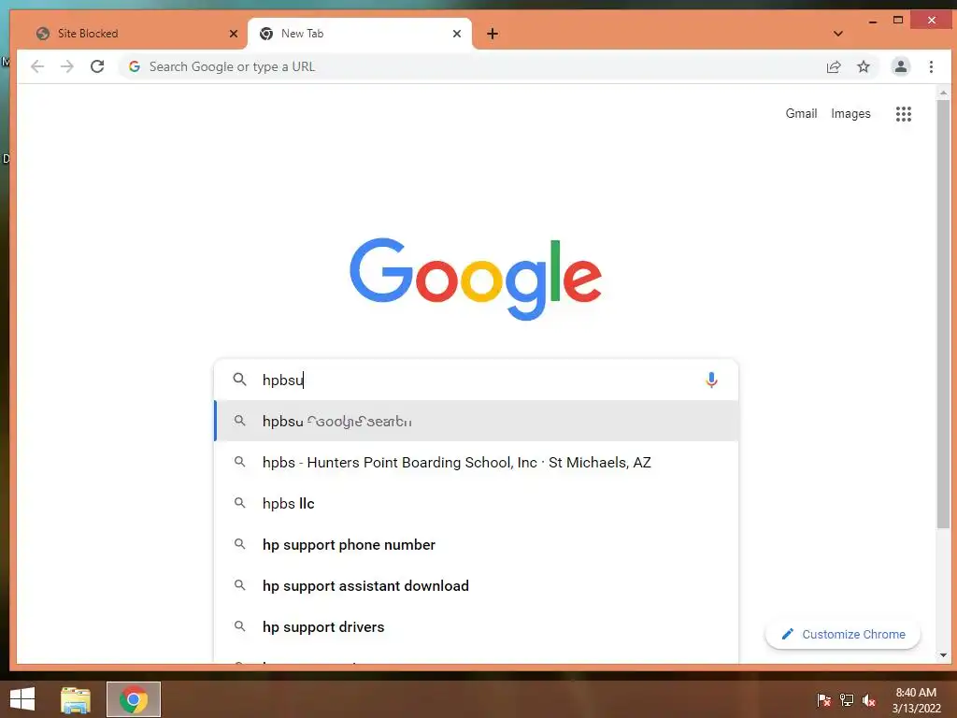Click the Google search box containing hpbsu

(476, 380)
